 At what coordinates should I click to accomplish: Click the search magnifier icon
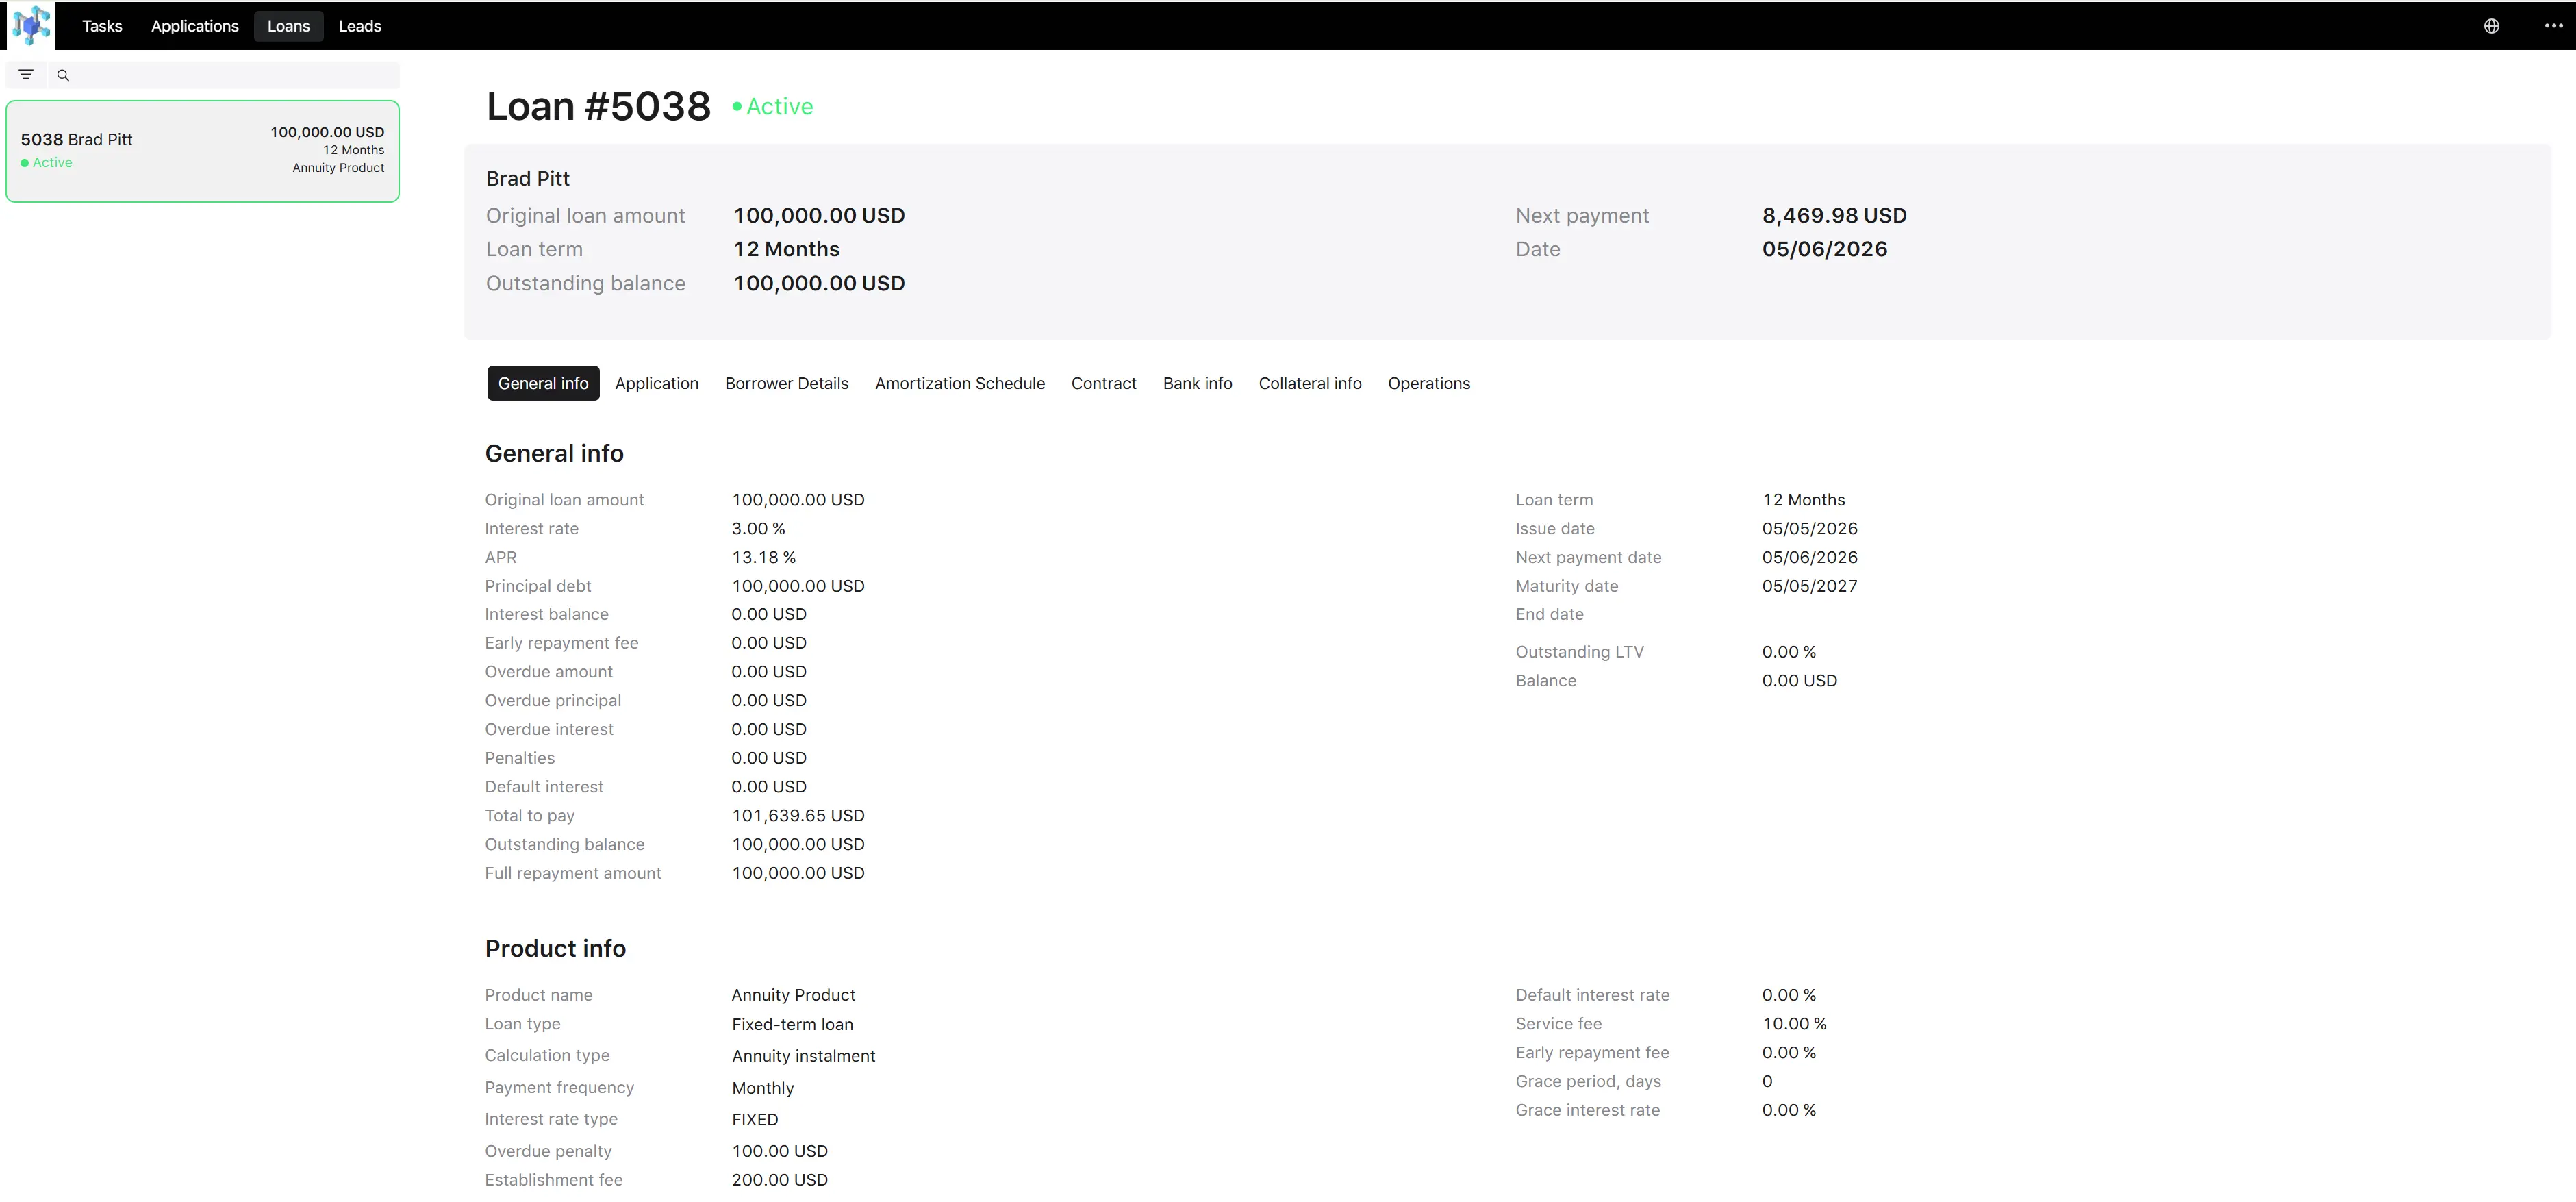[x=63, y=75]
